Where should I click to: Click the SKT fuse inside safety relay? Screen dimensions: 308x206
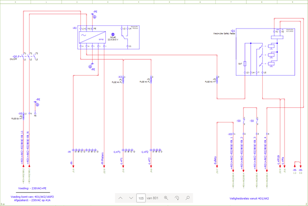[246, 64]
